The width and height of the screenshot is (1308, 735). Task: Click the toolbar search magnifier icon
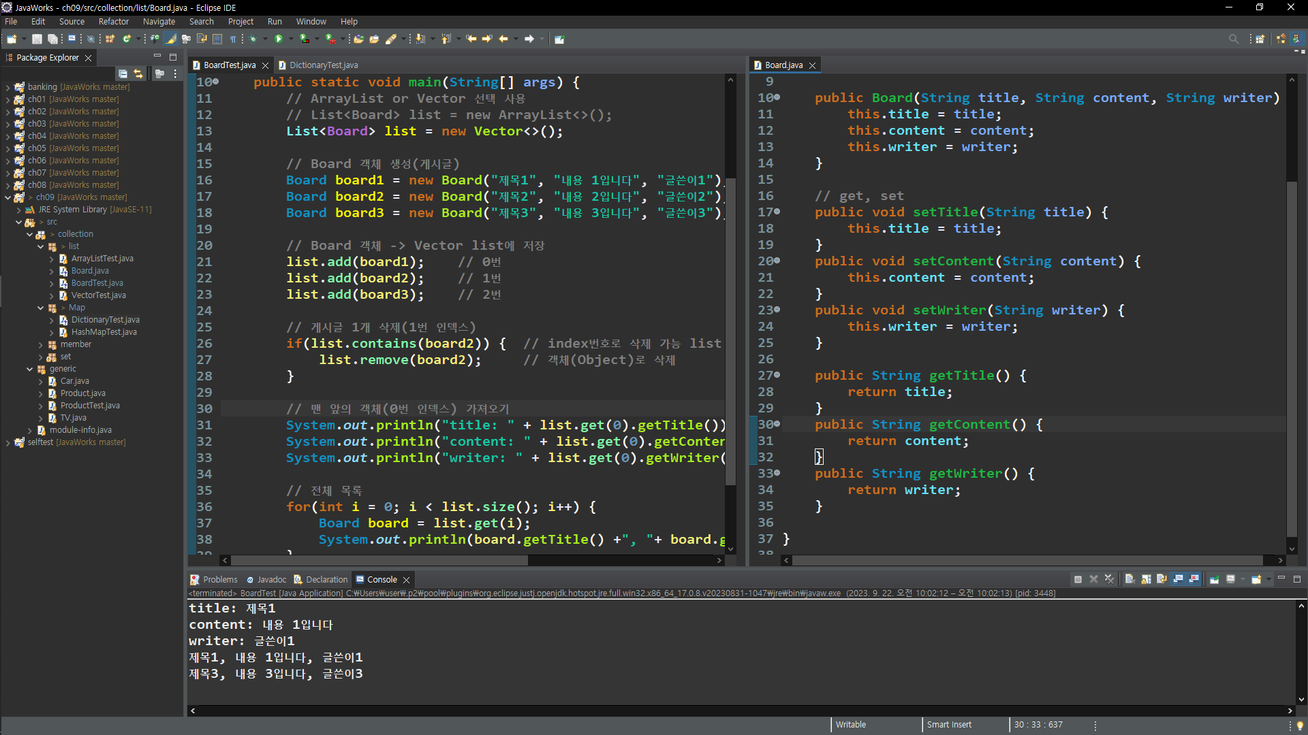1233,39
